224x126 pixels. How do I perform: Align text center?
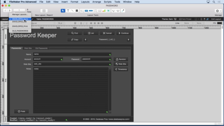[94, 23]
